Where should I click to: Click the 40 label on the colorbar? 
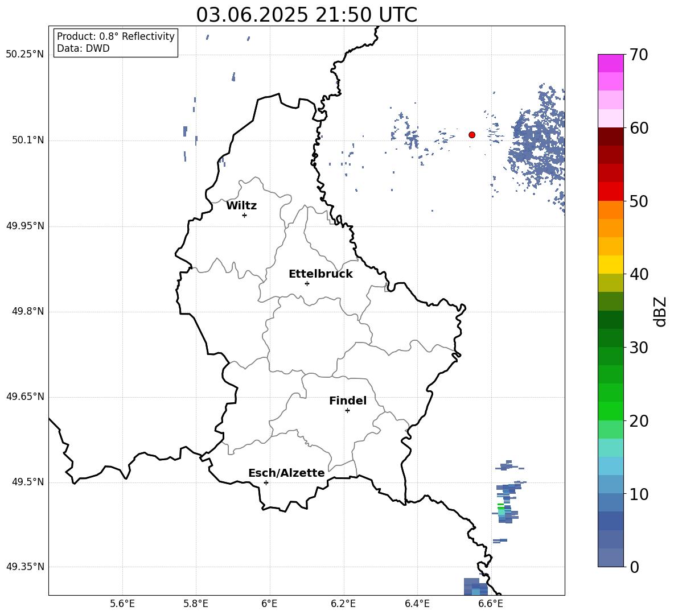point(639,274)
